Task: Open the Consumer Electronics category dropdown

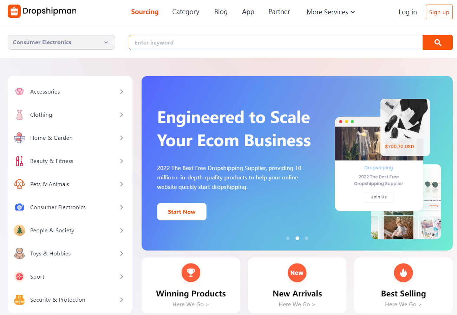Action: [x=61, y=42]
